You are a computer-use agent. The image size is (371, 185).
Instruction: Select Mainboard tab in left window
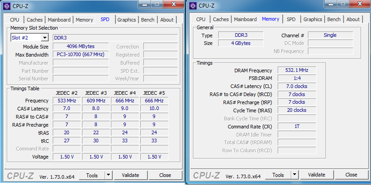pyautogui.click(x=59, y=20)
